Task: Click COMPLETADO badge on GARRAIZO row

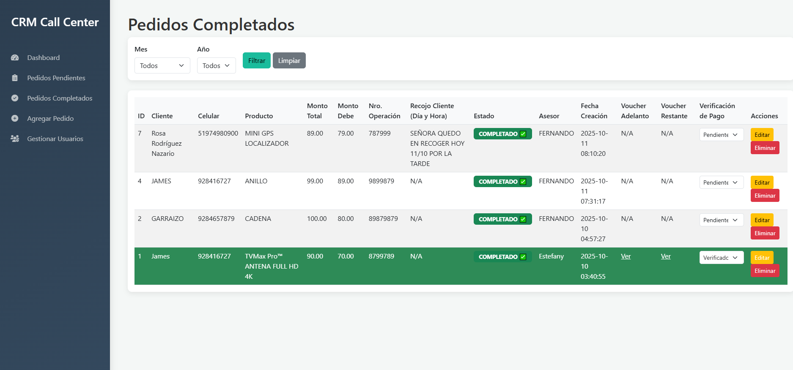Action: pyautogui.click(x=502, y=219)
